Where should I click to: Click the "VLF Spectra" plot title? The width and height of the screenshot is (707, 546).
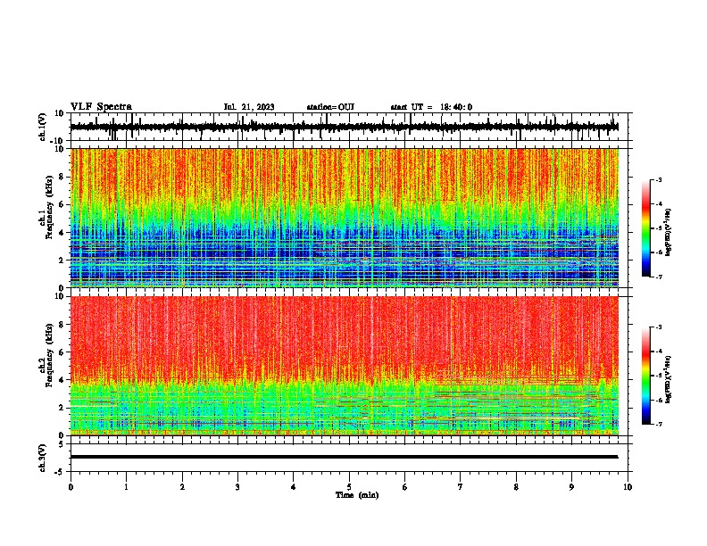(x=101, y=107)
